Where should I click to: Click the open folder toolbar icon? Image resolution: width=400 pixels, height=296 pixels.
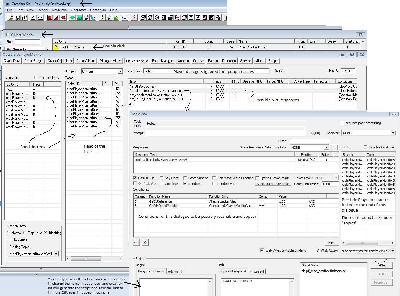point(11,18)
